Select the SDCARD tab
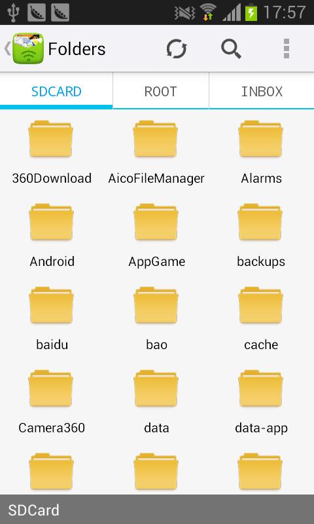 [56, 91]
